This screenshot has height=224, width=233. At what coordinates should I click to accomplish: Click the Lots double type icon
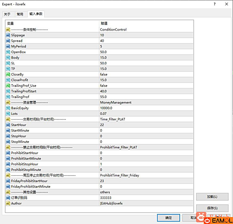[8, 114]
